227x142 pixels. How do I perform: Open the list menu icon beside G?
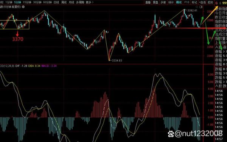coord(221,3)
